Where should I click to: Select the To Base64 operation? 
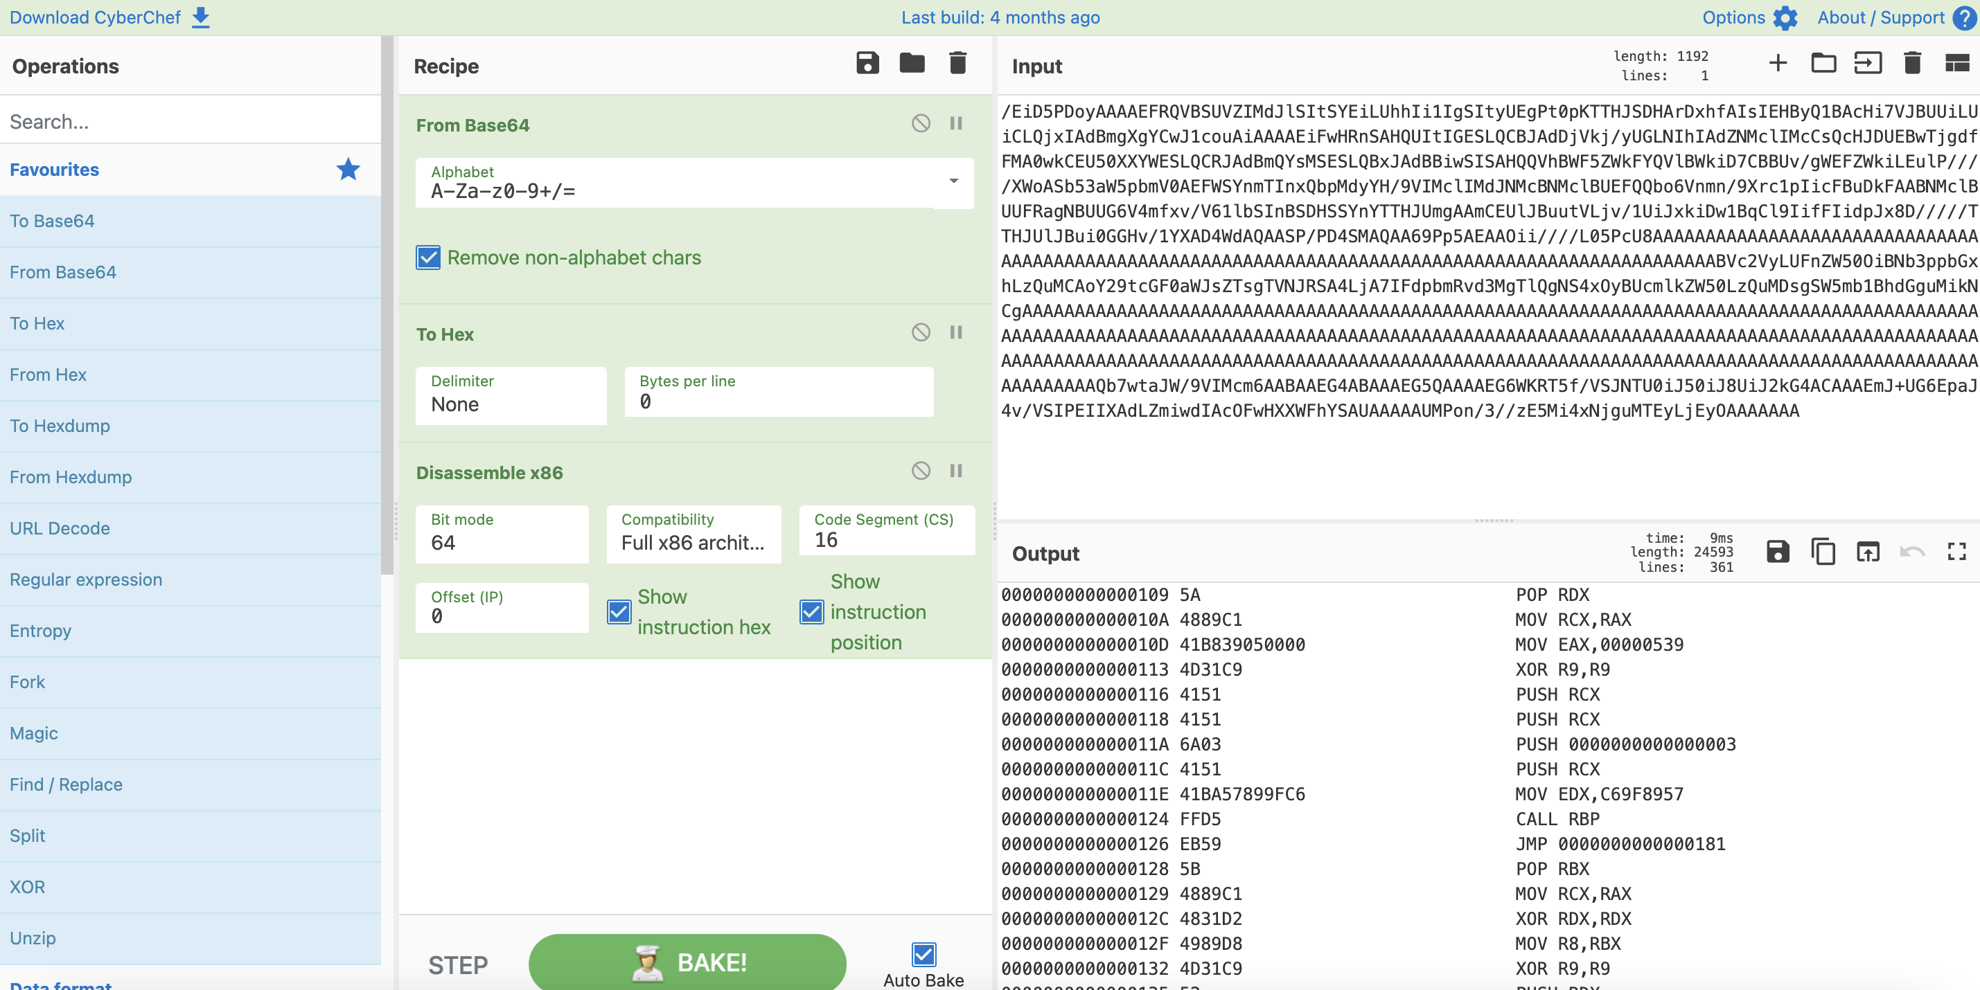click(x=191, y=222)
